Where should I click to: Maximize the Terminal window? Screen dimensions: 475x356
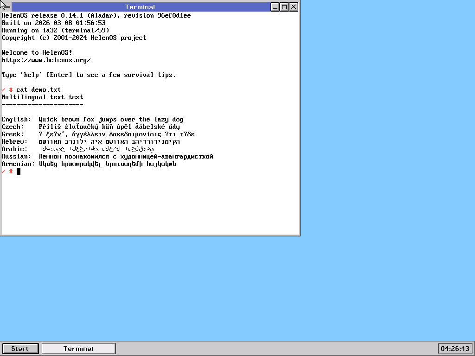(x=284, y=7)
